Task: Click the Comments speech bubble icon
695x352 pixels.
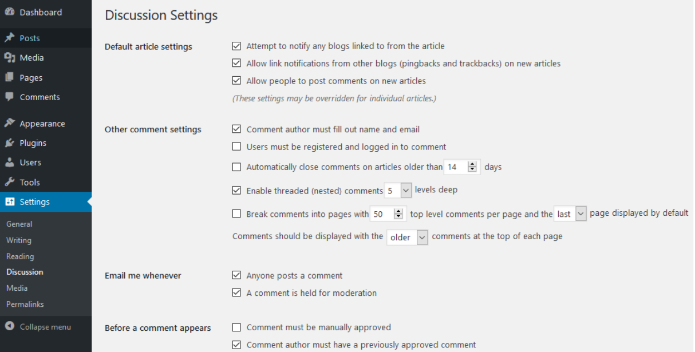Action: tap(9, 97)
